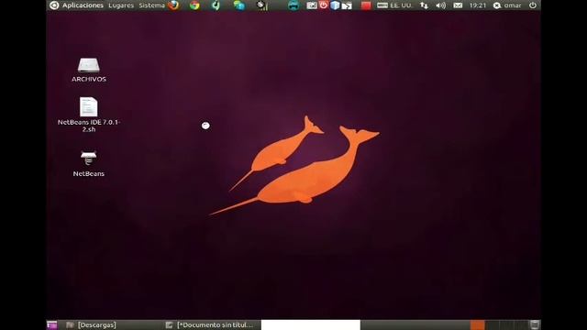The width and height of the screenshot is (587, 330).
Task: Launch Google Chrome from the top panel
Action: tap(194, 5)
